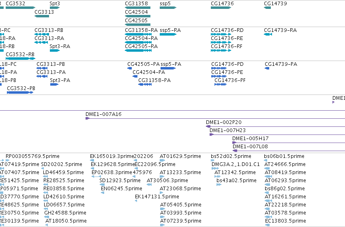Select the CG31358 gene feature
This screenshot has height=227, width=345.
click(x=138, y=8)
